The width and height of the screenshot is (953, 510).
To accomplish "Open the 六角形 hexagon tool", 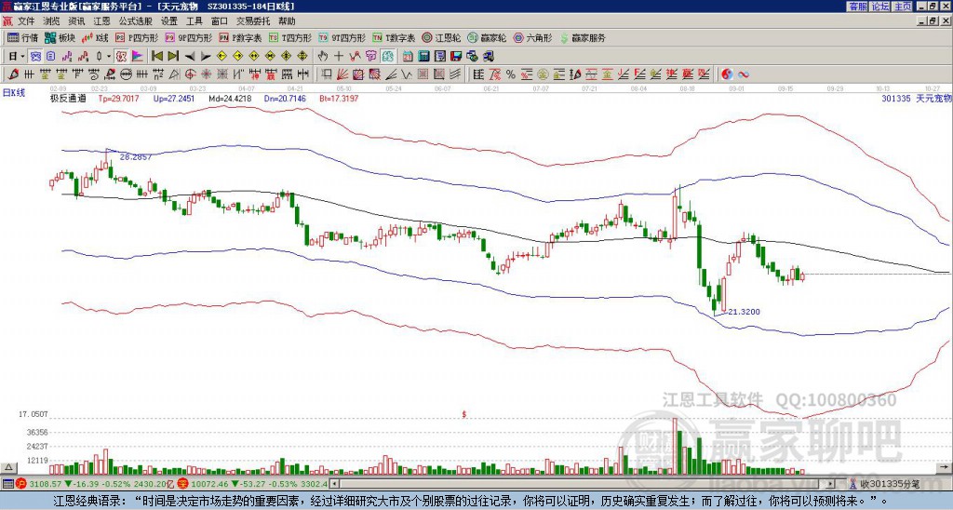I will pyautogui.click(x=533, y=37).
